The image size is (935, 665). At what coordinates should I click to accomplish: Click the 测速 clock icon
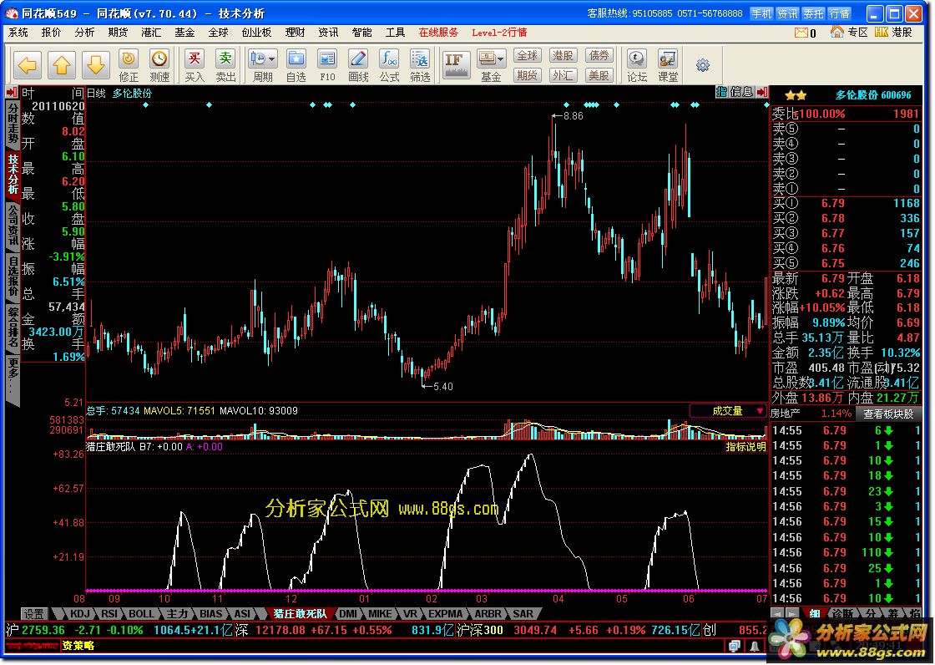159,66
